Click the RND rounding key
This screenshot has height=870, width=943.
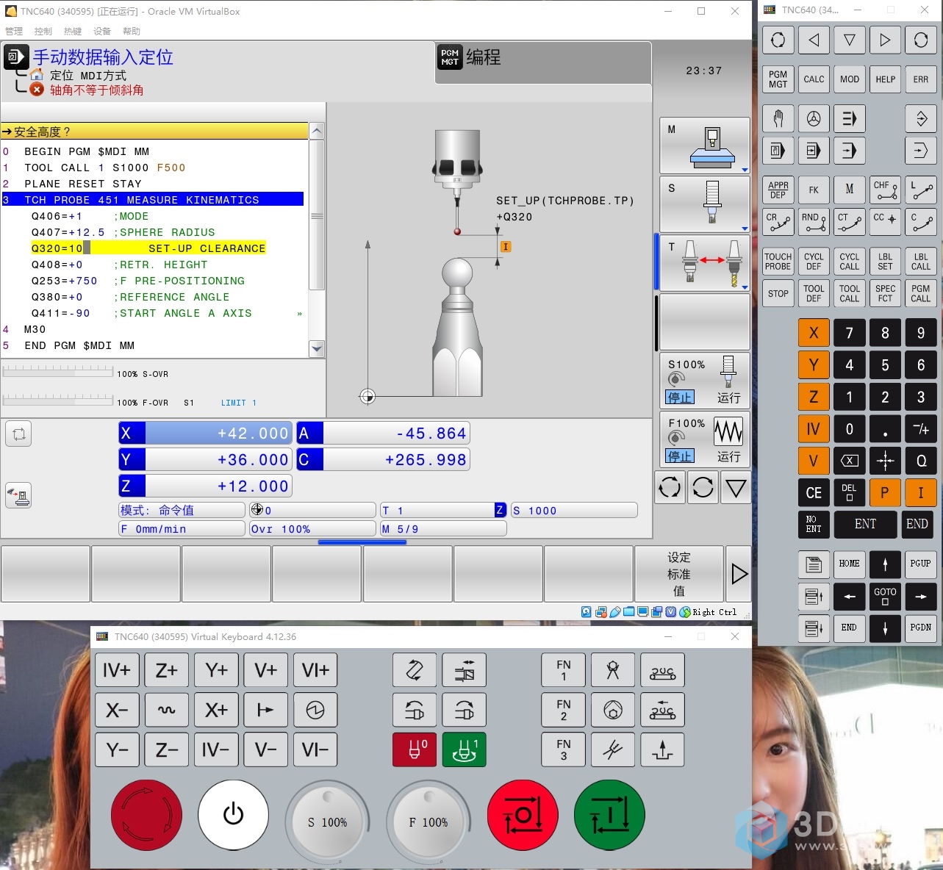[814, 221]
